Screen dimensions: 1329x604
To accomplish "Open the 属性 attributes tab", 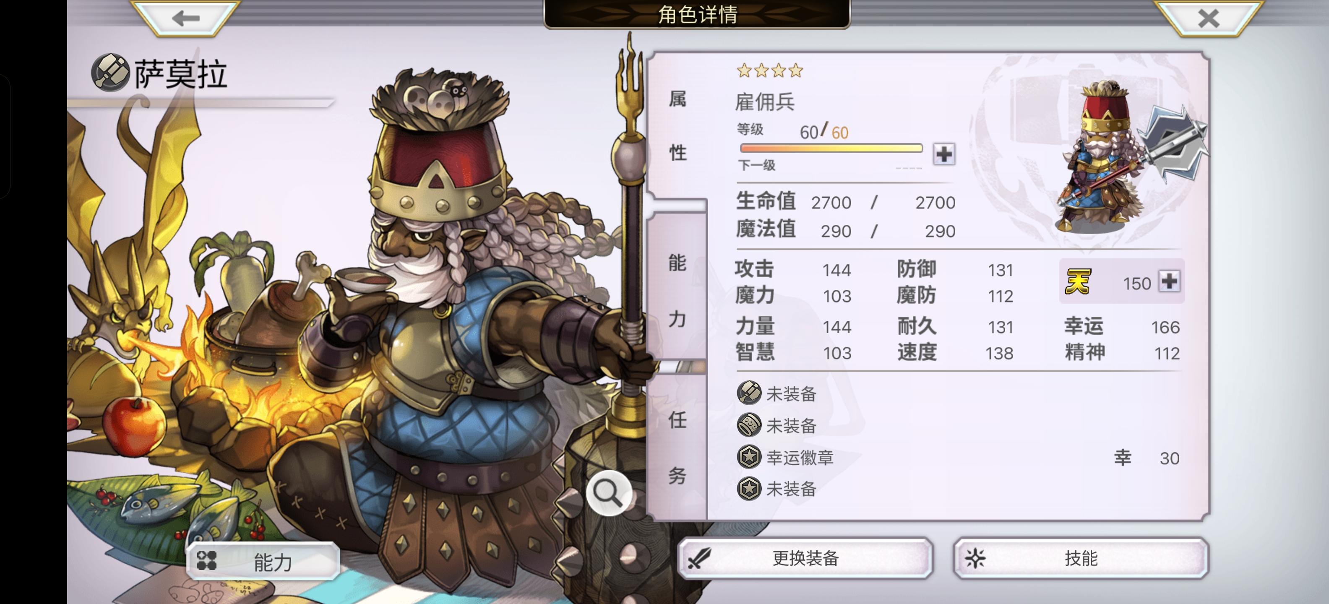I will click(x=678, y=125).
